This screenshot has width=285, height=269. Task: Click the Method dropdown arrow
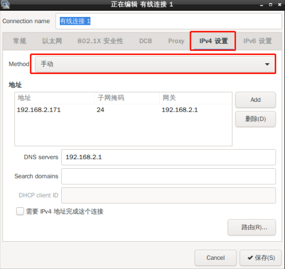coord(267,64)
